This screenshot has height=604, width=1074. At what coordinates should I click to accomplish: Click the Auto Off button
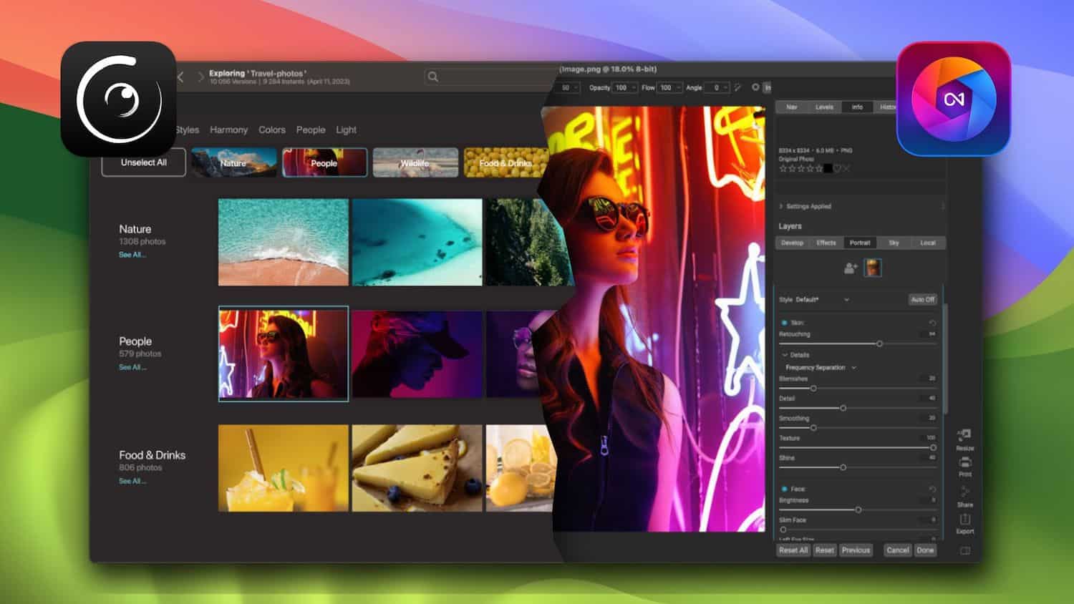click(922, 299)
